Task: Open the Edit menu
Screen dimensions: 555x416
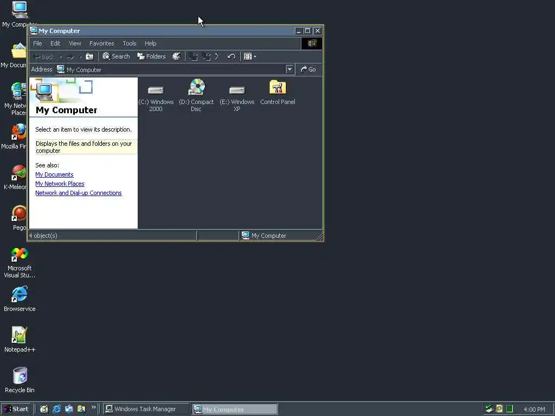Action: tap(55, 43)
